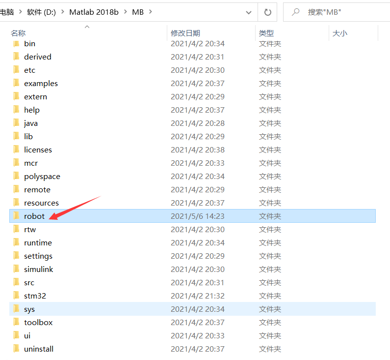Click date 2021/4/2 20:33 of mcr
The image size is (390, 360).
[198, 163]
